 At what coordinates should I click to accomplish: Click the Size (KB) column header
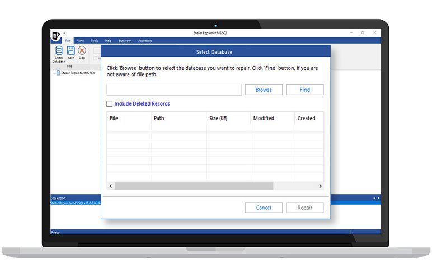(228, 119)
